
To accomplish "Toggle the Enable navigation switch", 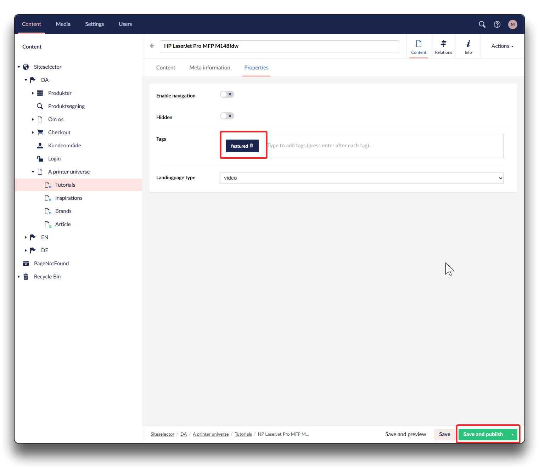I will (x=227, y=94).
